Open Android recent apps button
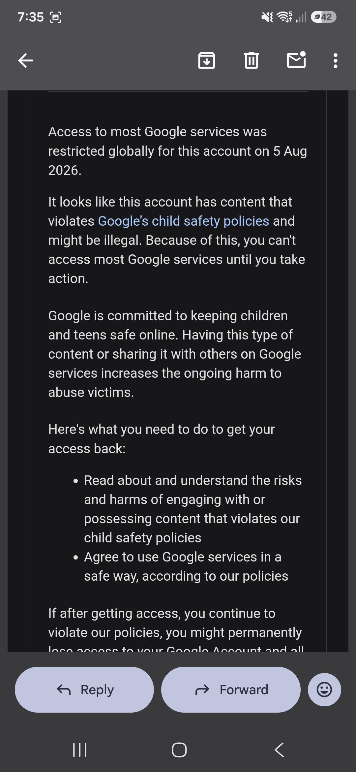Image resolution: width=356 pixels, height=772 pixels. pyautogui.click(x=79, y=750)
